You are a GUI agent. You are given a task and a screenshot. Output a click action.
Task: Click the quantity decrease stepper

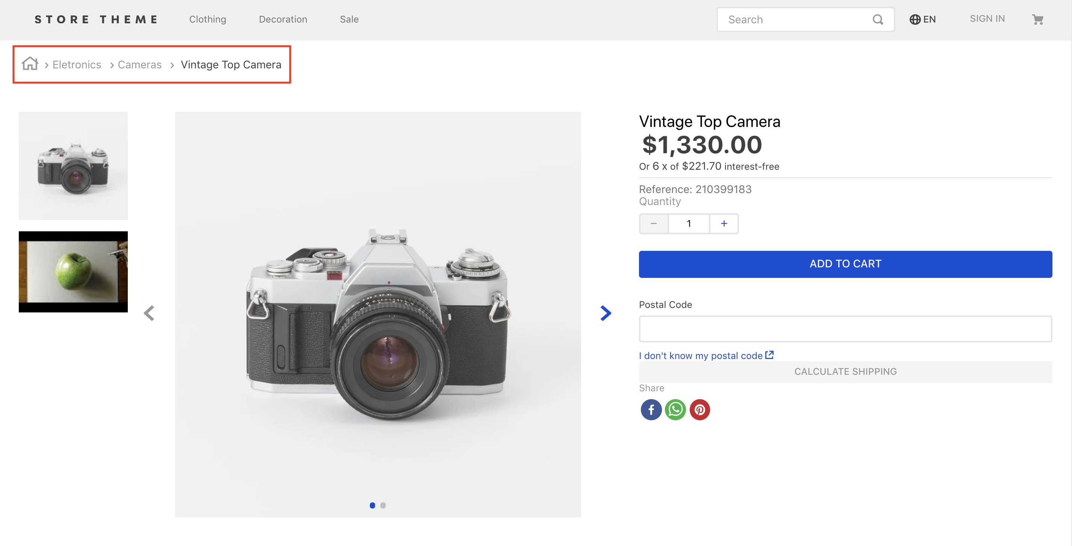tap(653, 223)
